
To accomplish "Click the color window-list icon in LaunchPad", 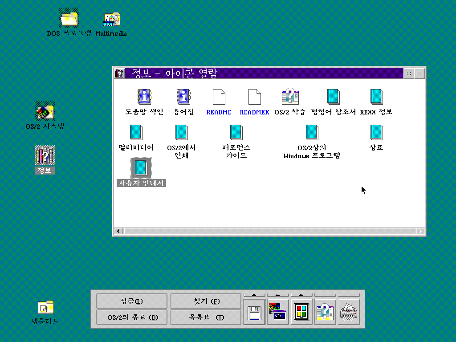I will (x=301, y=312).
